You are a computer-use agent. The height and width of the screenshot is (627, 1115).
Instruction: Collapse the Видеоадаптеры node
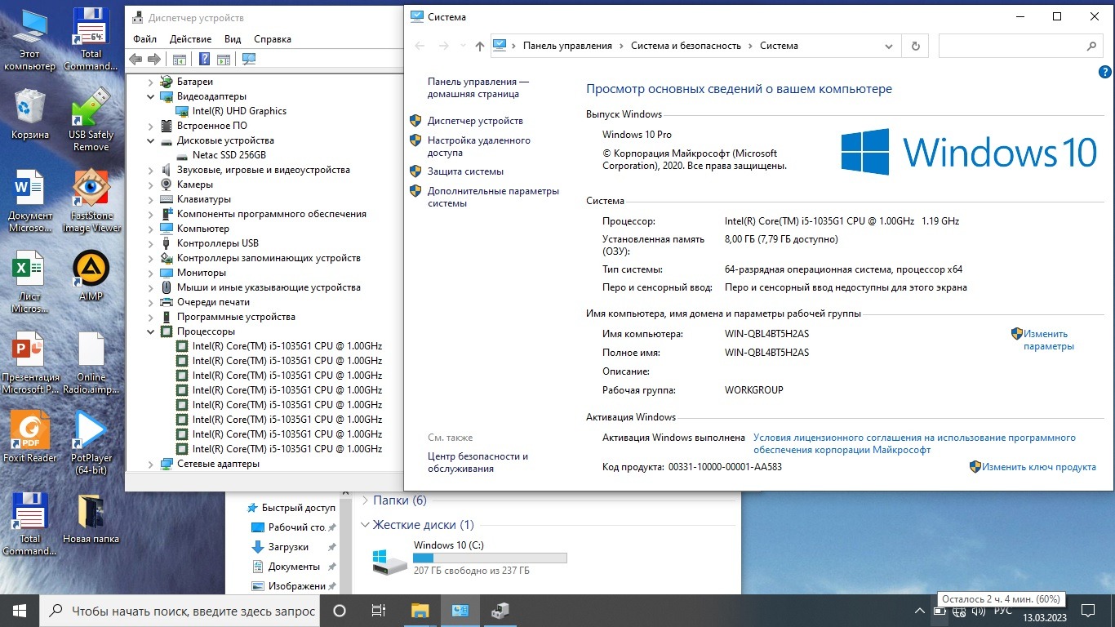[151, 96]
